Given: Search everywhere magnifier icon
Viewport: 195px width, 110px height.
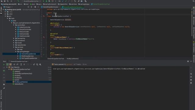Looking at the screenshot, I should click(x=194, y=1).
